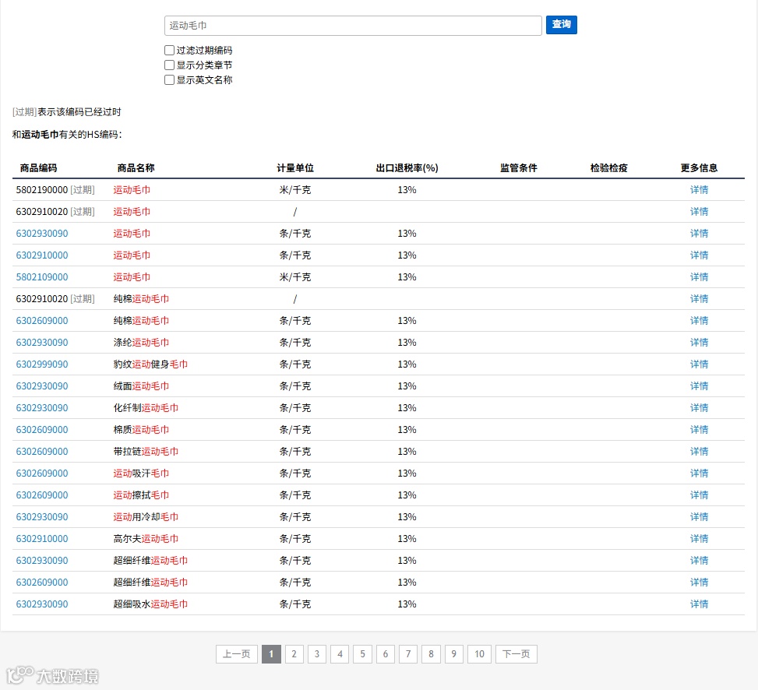Click the 监管条件 column header
Screen dimensions: 758x690
pyautogui.click(x=519, y=168)
